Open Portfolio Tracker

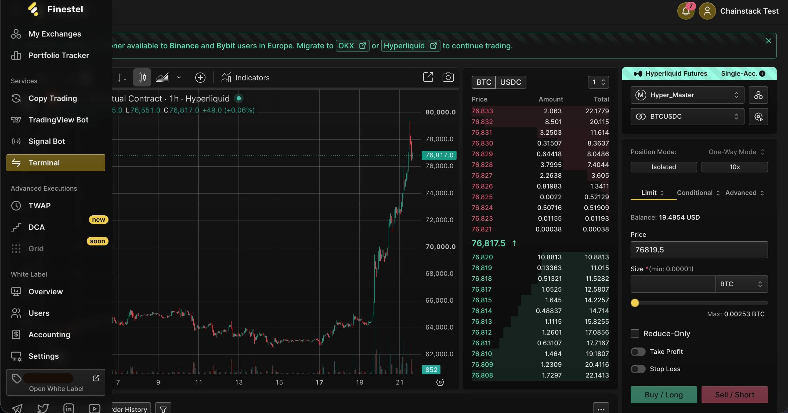point(56,55)
